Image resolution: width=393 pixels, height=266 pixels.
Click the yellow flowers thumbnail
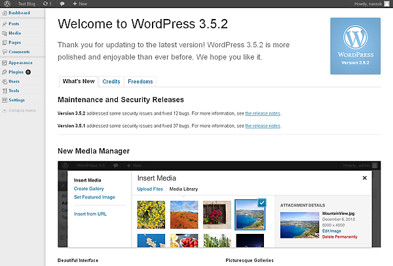151,215
